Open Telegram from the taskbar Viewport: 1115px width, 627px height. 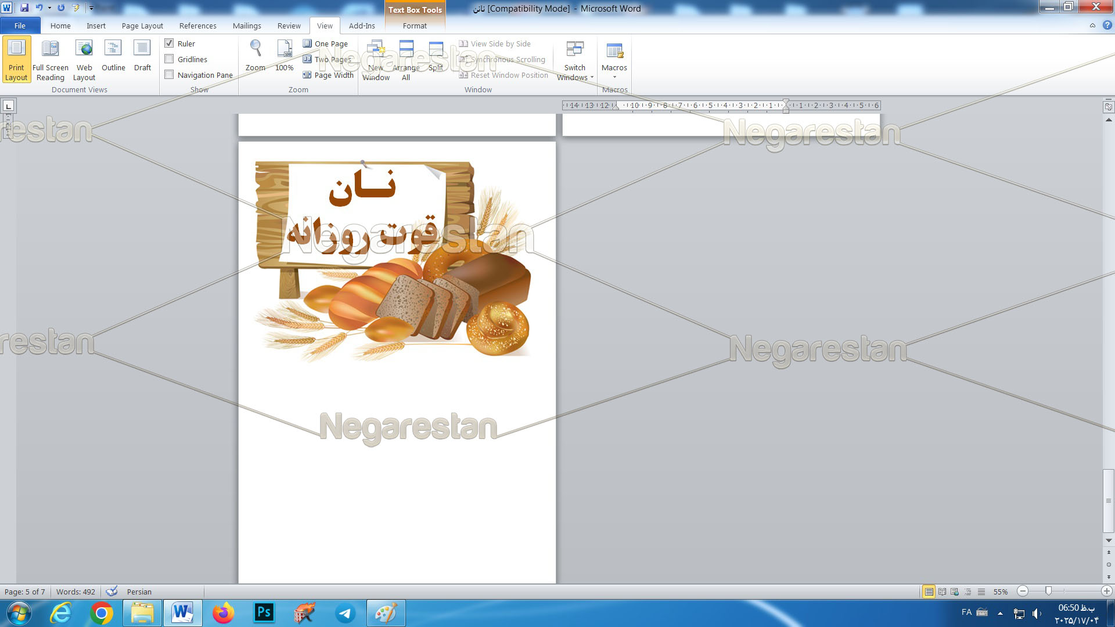tap(346, 613)
